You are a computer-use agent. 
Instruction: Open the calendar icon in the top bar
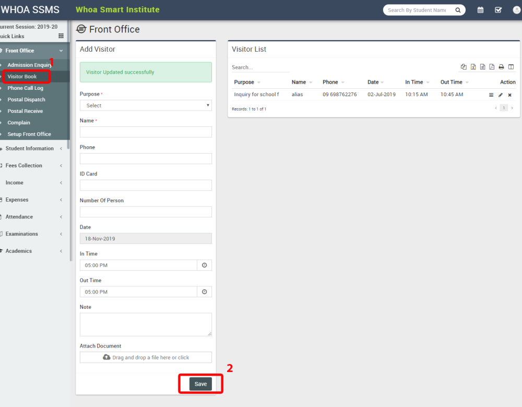(480, 9)
